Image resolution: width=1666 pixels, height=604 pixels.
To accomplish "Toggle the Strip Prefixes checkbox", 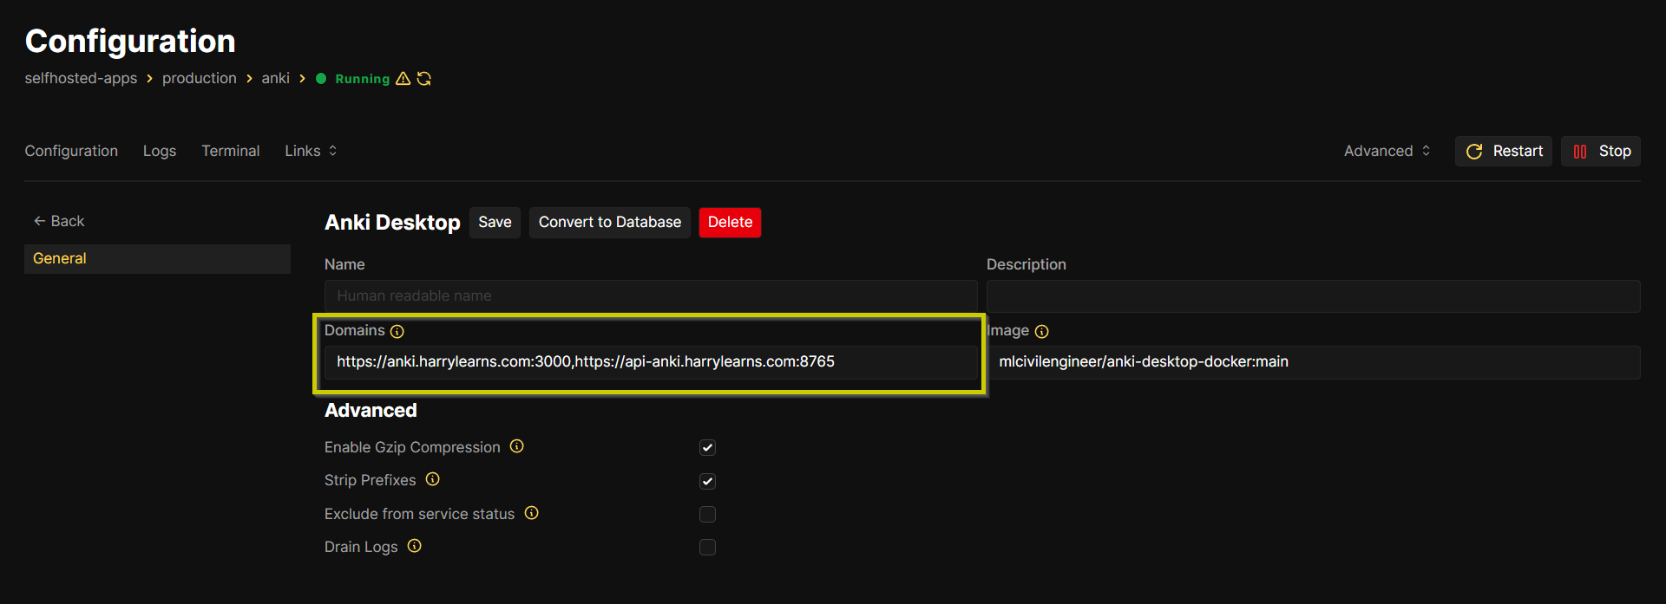I will (707, 481).
